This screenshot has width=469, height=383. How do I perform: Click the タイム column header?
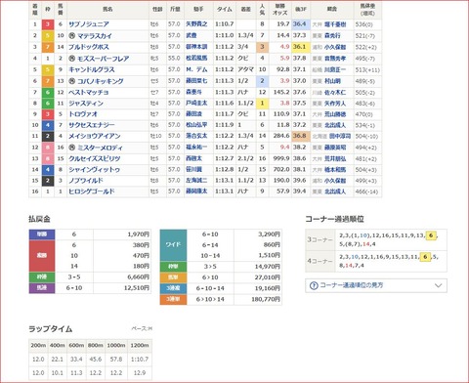pyautogui.click(x=225, y=10)
